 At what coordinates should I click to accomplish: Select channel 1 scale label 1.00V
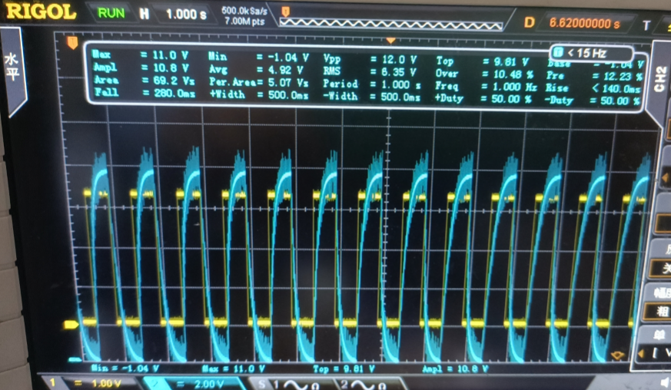click(106, 383)
